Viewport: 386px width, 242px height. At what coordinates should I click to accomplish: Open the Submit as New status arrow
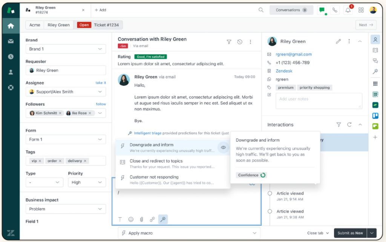[x=372, y=233]
